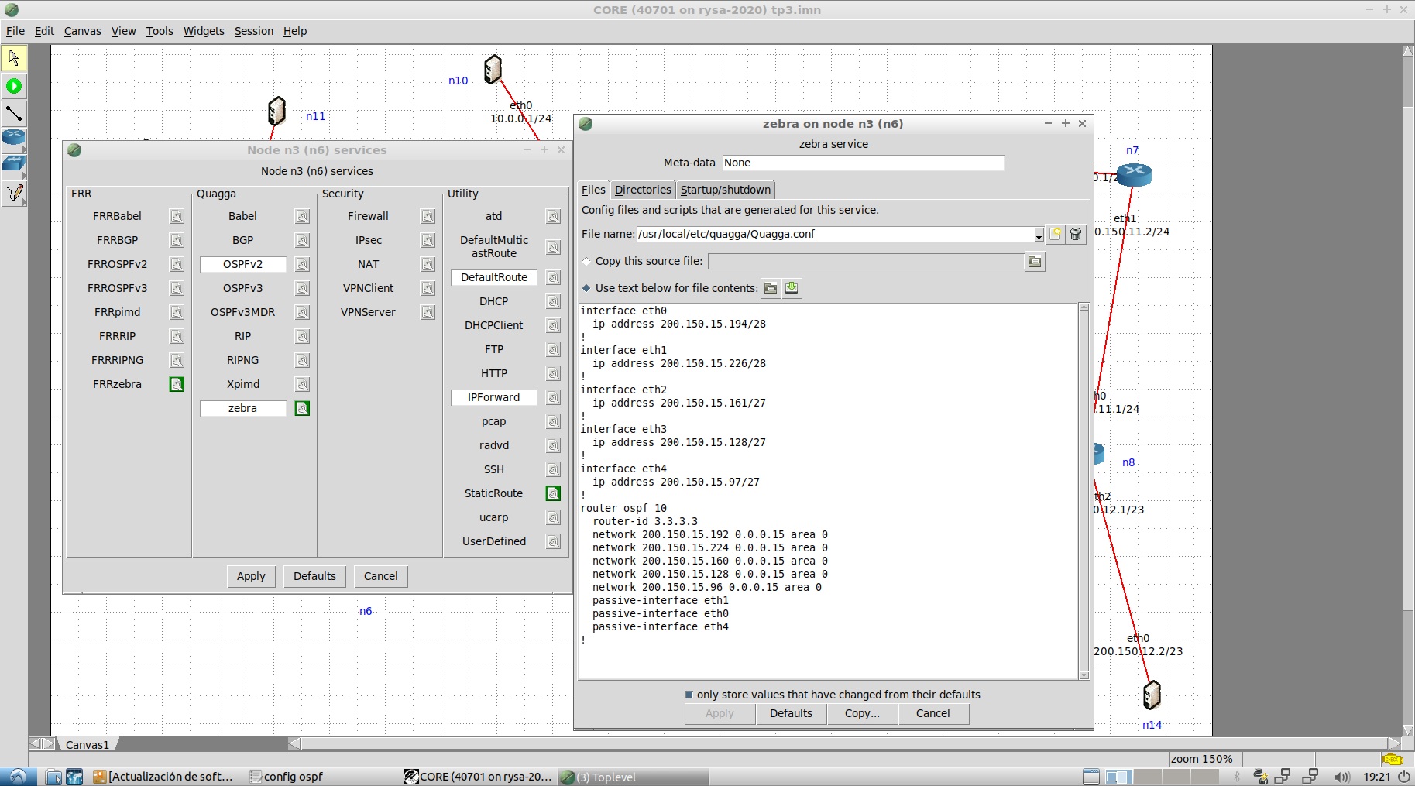Viewport: 1415px width, 786px height.
Task: Enable the Quagga OSPFv2 service toggle
Action: pyautogui.click(x=243, y=265)
